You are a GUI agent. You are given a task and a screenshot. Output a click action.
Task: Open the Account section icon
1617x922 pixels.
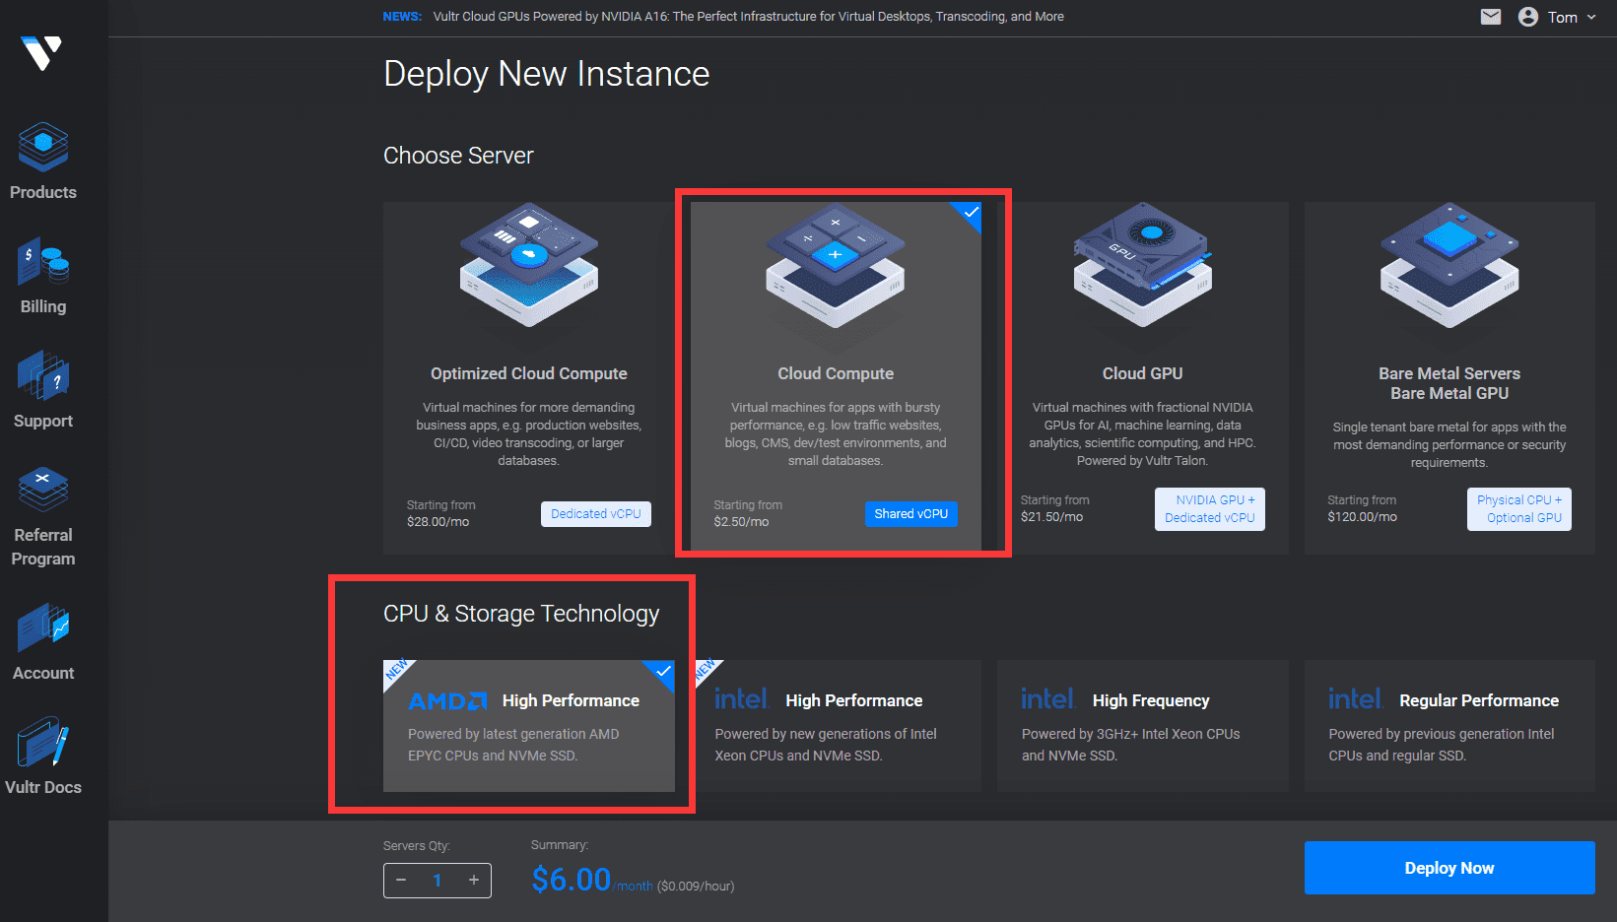click(x=43, y=627)
